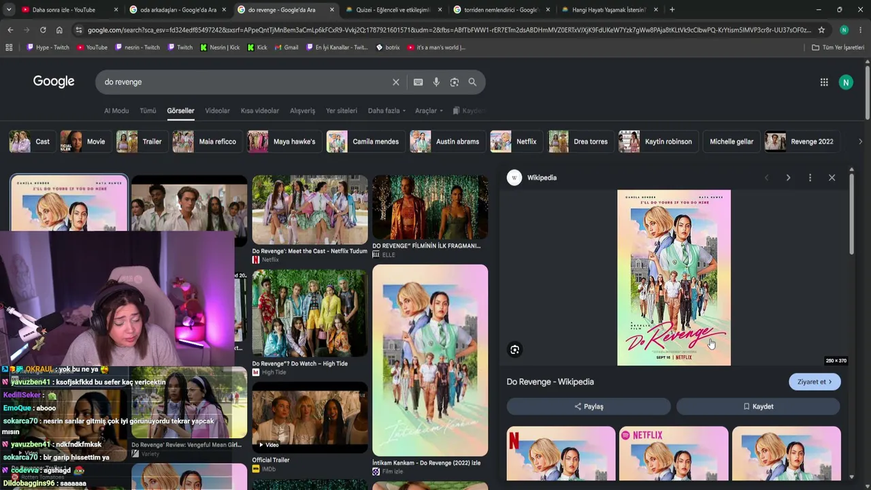The width and height of the screenshot is (871, 490).
Task: Close the oda arkadaşları search tab
Action: (x=224, y=10)
